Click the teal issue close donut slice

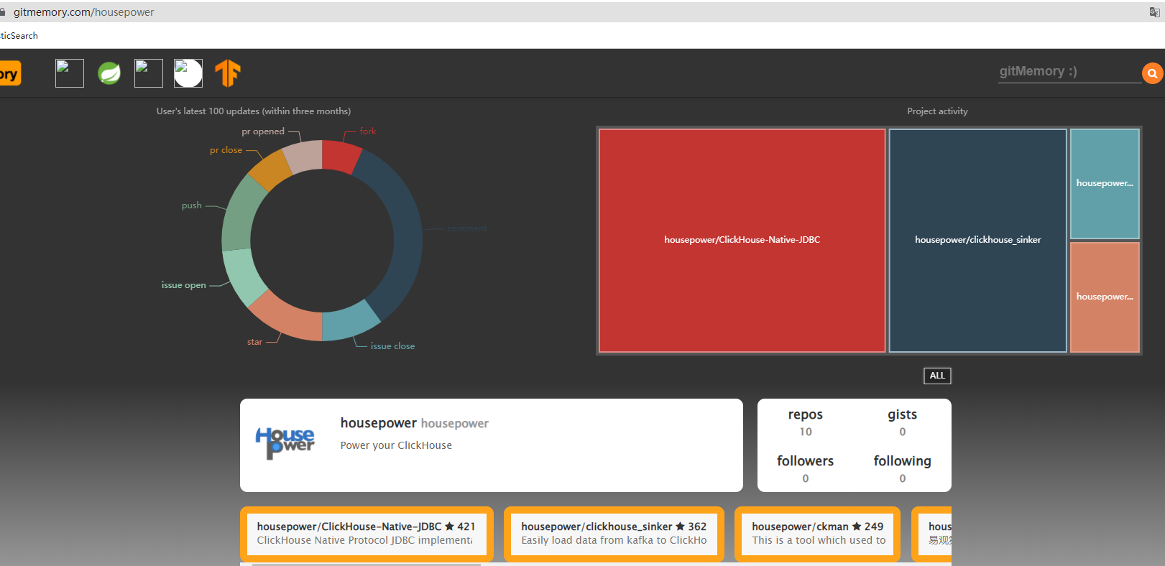[x=349, y=322]
